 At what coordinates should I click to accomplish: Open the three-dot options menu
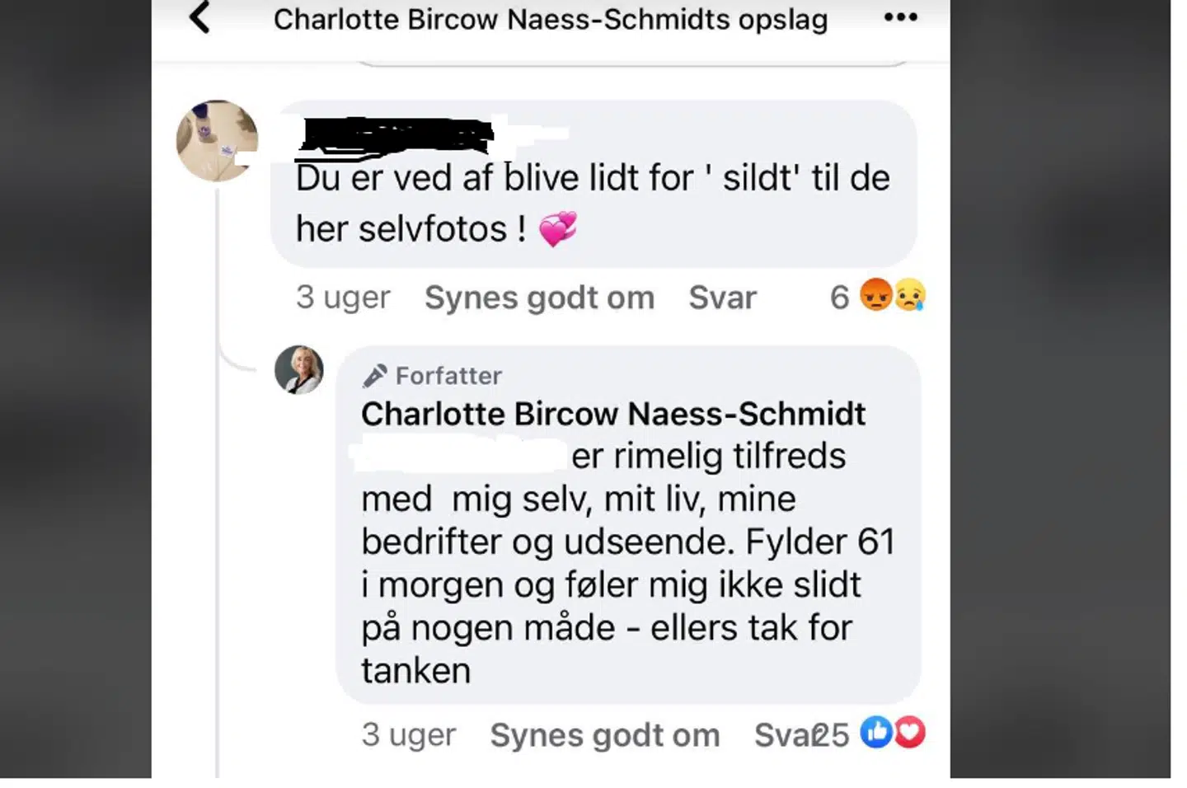click(901, 16)
